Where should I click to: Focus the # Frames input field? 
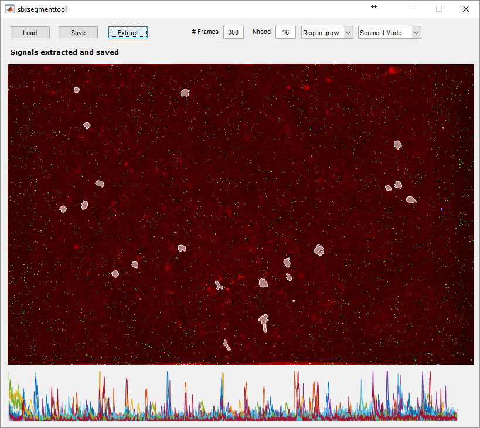pyautogui.click(x=233, y=33)
